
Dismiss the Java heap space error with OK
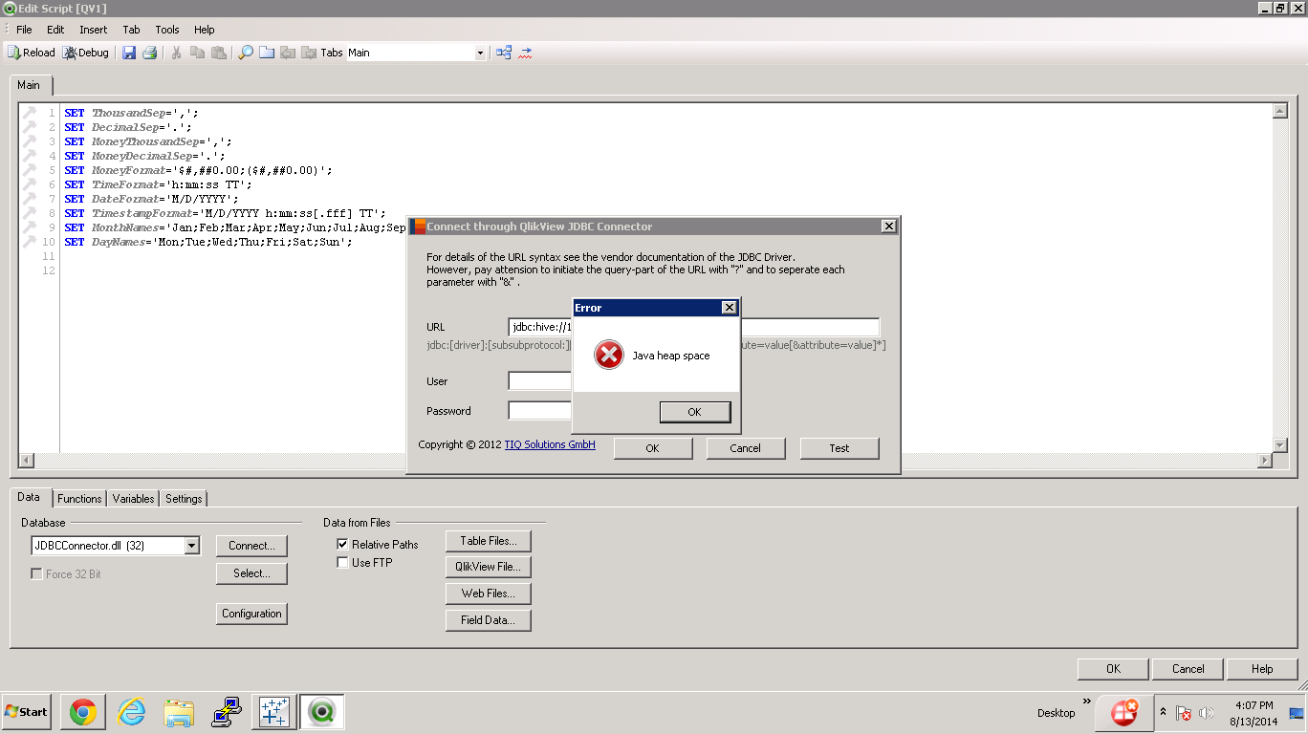[695, 412]
